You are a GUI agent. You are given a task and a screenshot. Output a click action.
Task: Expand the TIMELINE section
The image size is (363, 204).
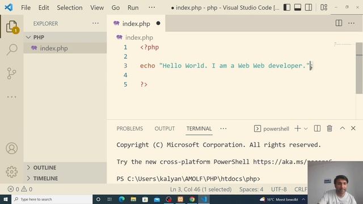click(65, 178)
